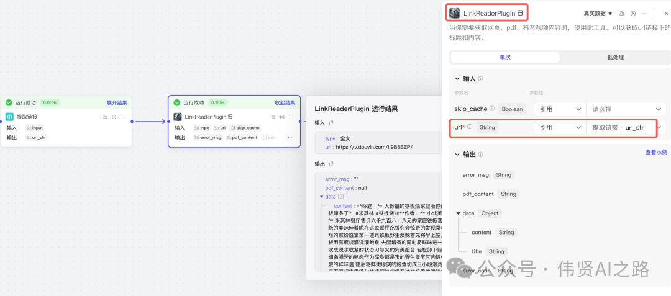
Task: Show info for url parameter
Action: [470, 127]
